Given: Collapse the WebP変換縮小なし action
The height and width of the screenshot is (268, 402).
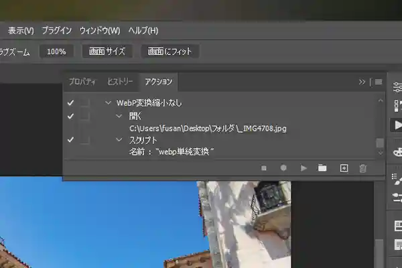Looking at the screenshot, I should 108,103.
